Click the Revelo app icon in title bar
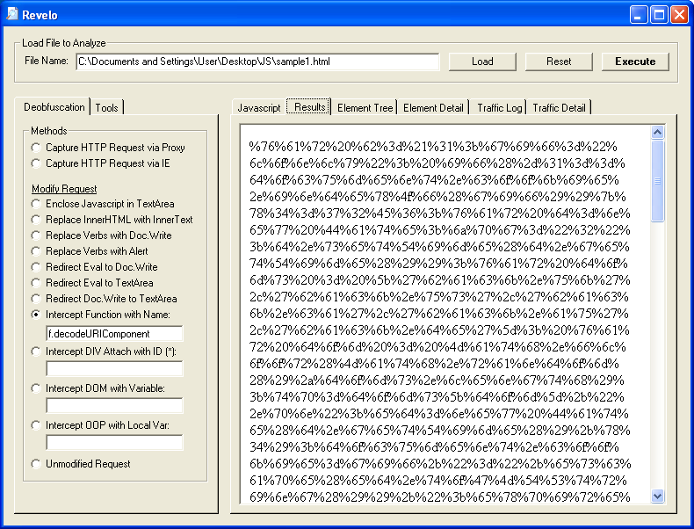Screen dimensions: 694x529 (x=11, y=14)
